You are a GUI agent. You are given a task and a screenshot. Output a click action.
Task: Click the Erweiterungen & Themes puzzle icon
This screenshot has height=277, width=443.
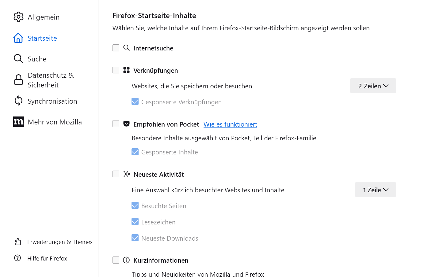click(x=18, y=242)
